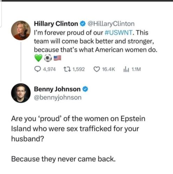Screen dimensions: 173x174
Task: Open the #USWNT hashtag
Action: click(118, 33)
